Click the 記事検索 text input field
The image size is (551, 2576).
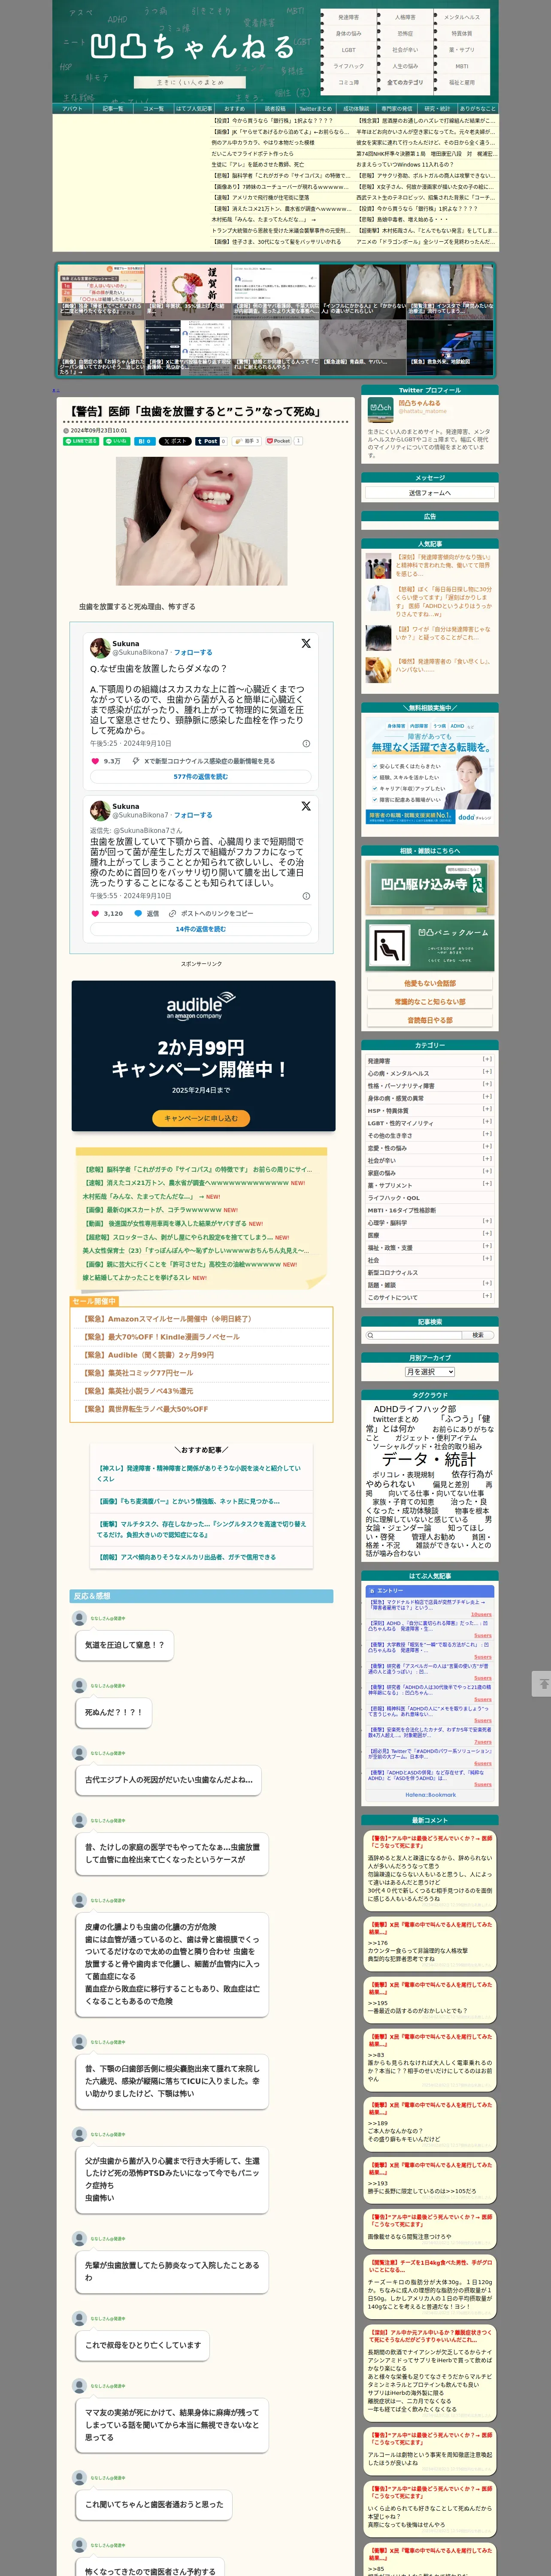click(415, 1335)
